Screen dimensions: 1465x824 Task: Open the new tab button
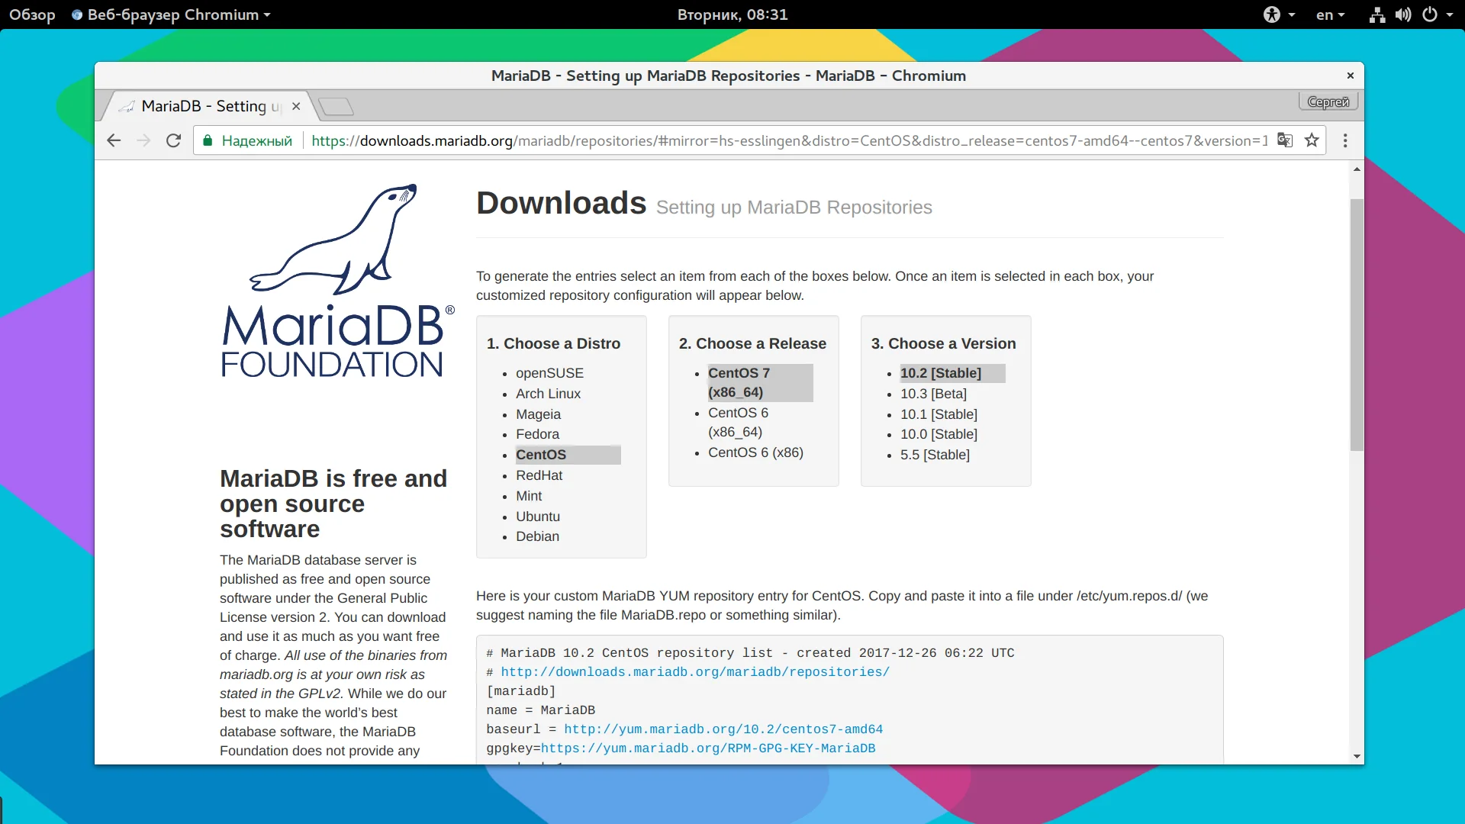click(336, 107)
